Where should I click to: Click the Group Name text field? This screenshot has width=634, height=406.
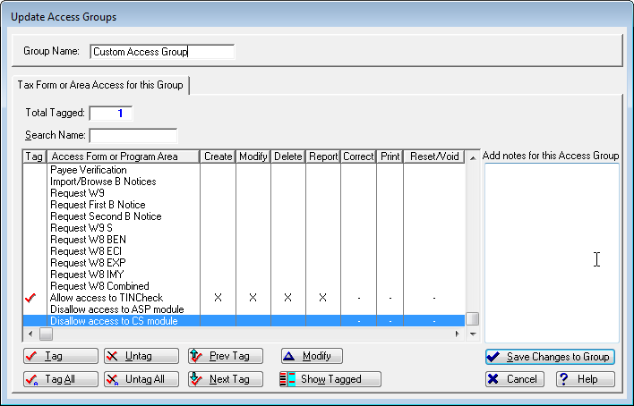162,52
